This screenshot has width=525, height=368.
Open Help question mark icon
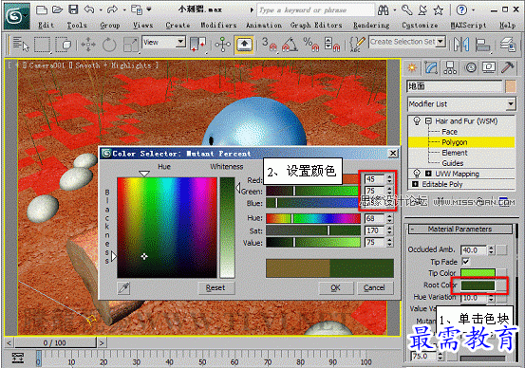coord(461,10)
